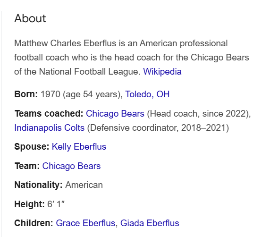Click the bold Team label
Viewport: 270px width, 237px height.
[x=27, y=166]
